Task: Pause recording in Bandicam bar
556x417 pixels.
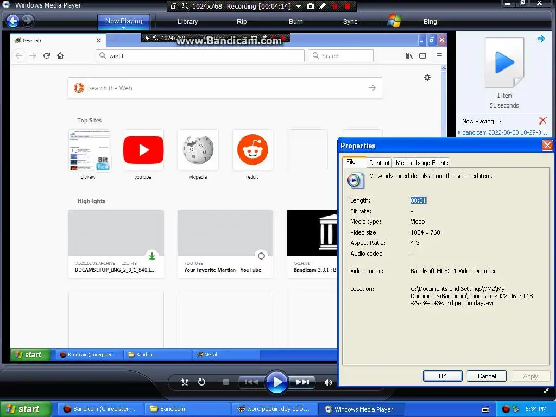Action: coord(334,7)
